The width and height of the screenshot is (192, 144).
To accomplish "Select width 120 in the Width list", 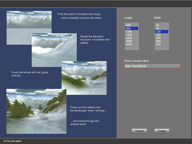I will pos(162,32).
